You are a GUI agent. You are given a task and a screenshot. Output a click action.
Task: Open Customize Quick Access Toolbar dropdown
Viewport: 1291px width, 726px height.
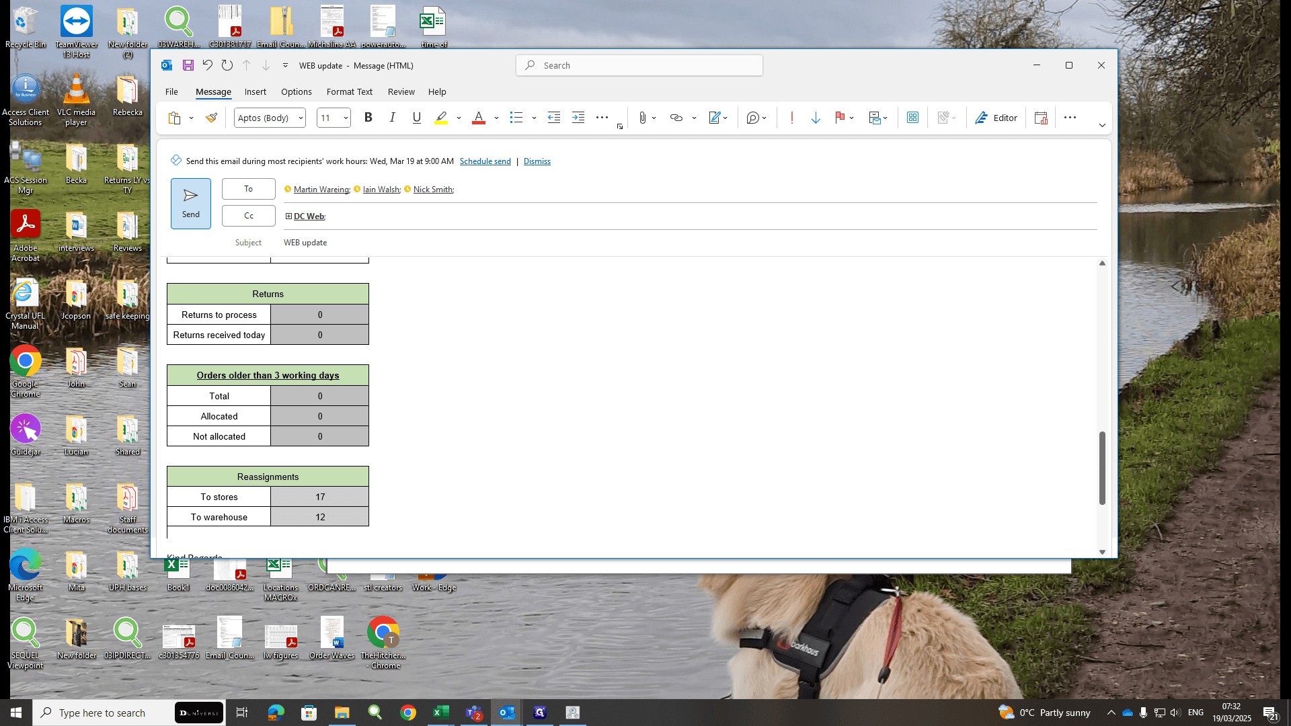[x=285, y=65]
